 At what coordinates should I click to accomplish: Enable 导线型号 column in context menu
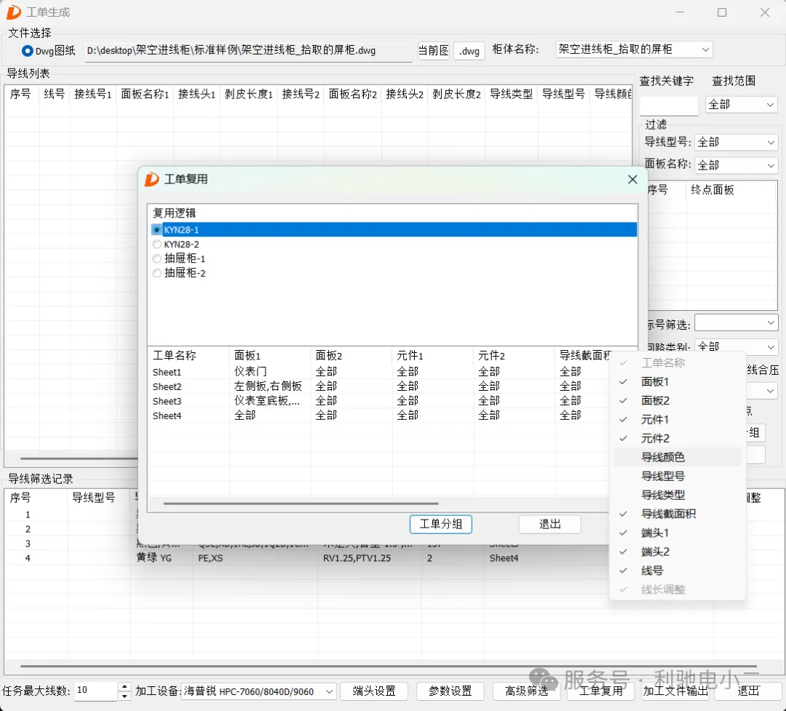click(678, 477)
